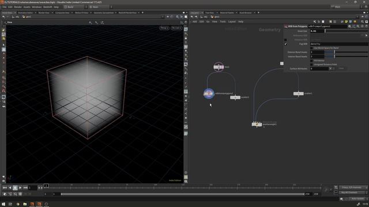Click the Task View taskbar icon

[x=10, y=204]
